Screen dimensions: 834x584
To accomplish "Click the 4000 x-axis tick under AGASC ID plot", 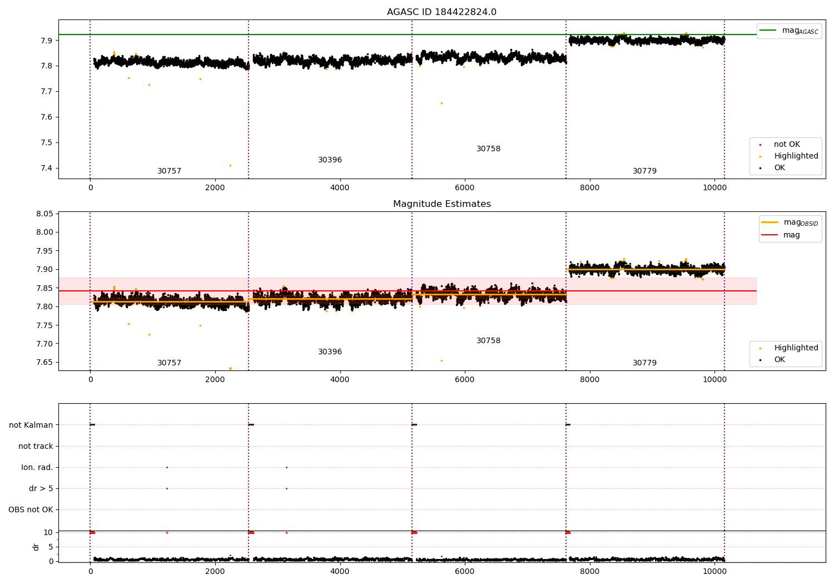I will pyautogui.click(x=340, y=188).
